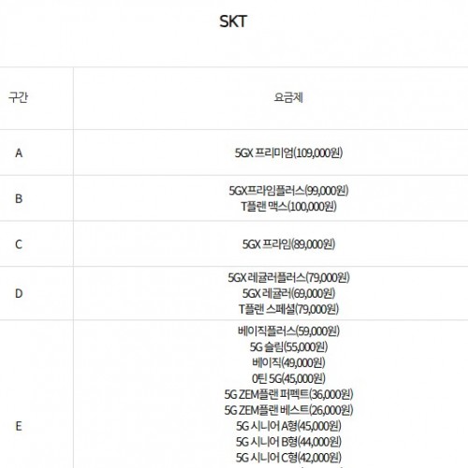Image resolution: width=468 pixels, height=468 pixels.
Task: Click the tier C row label
Action: click(19, 244)
